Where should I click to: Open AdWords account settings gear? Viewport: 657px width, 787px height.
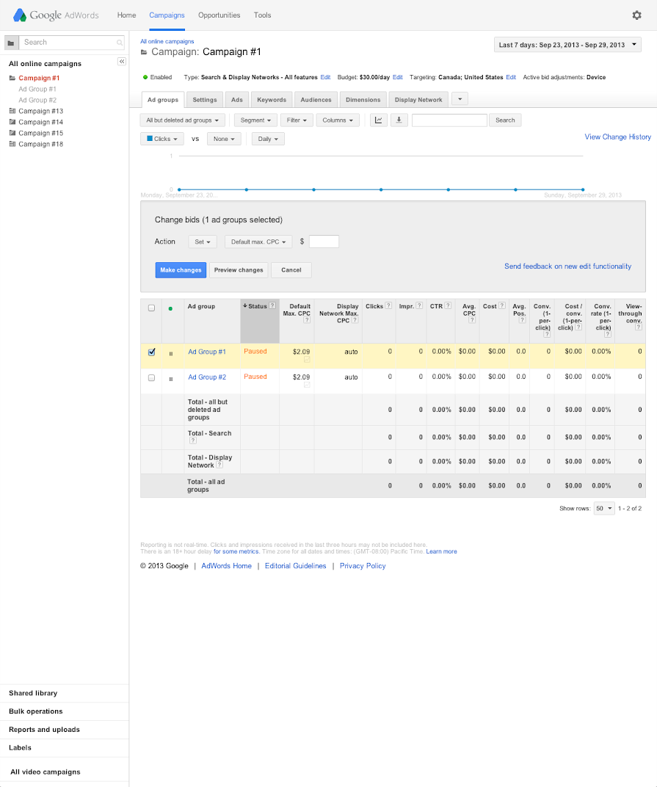pyautogui.click(x=637, y=15)
